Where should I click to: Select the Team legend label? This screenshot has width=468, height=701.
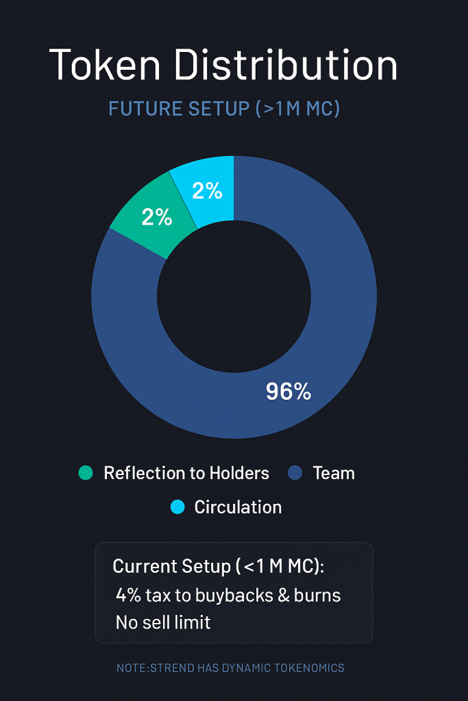click(x=334, y=473)
